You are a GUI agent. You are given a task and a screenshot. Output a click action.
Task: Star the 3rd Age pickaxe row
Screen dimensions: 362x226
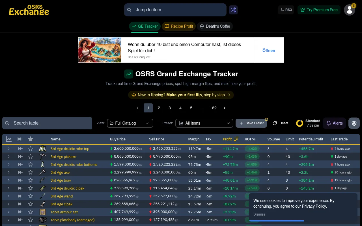31,157
